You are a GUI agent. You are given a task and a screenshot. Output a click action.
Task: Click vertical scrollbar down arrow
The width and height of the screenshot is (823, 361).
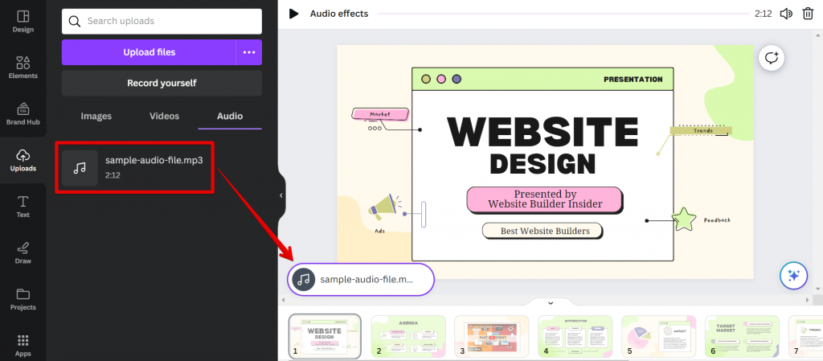point(817,289)
